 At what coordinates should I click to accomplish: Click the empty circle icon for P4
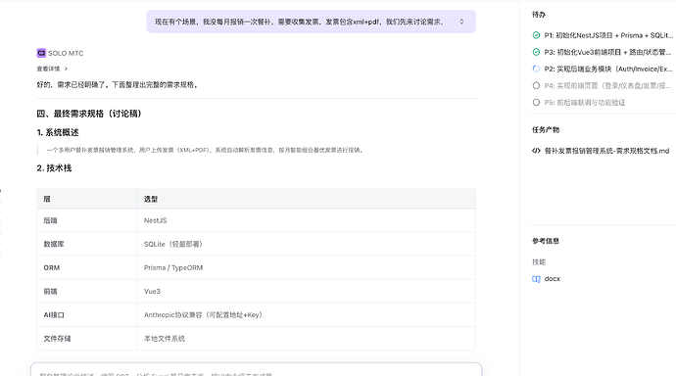pos(536,86)
